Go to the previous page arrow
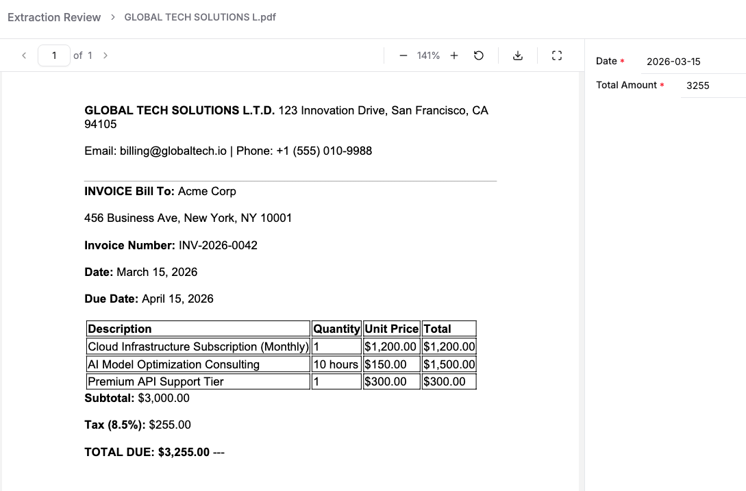Image resolution: width=746 pixels, height=491 pixels. point(24,55)
